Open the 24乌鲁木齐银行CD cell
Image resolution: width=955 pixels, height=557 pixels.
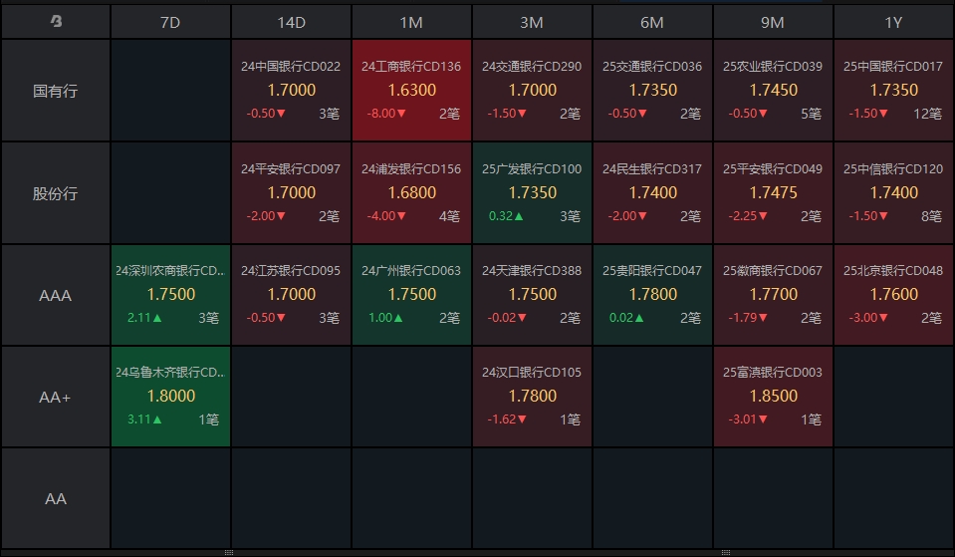[170, 397]
